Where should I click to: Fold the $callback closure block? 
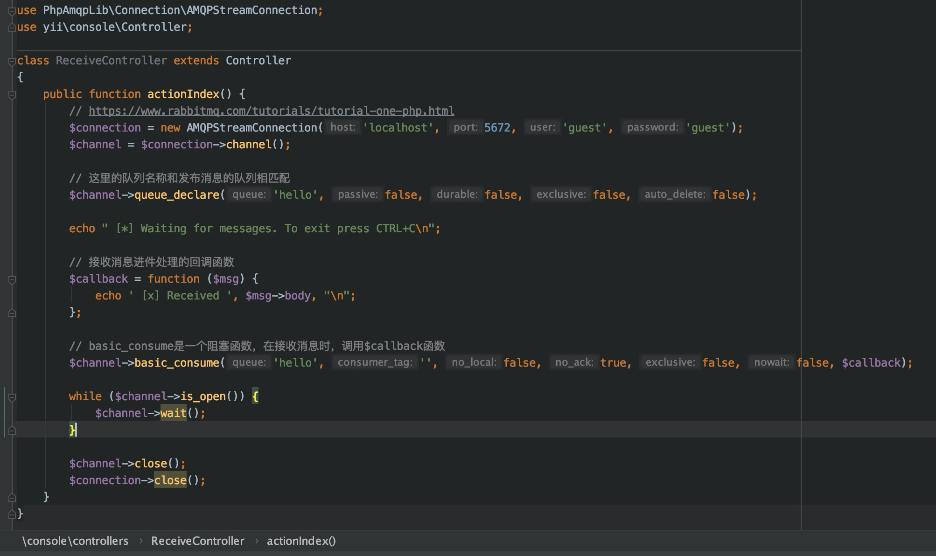[x=12, y=280]
